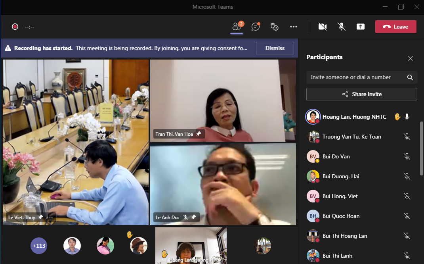Close the Participants panel
This screenshot has height=264, width=424.
411,58
